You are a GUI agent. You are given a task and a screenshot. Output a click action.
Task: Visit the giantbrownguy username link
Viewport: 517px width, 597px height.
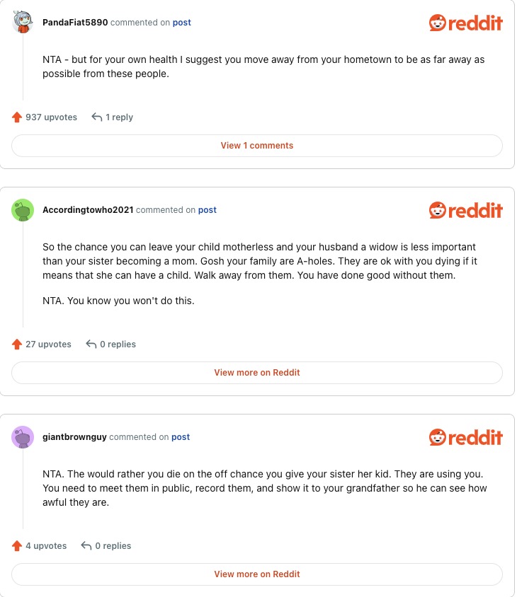[74, 437]
